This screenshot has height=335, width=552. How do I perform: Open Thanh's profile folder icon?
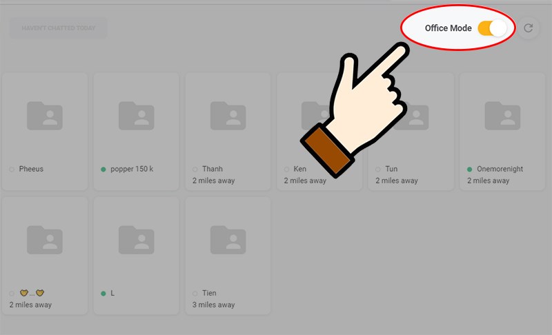[x=228, y=116]
